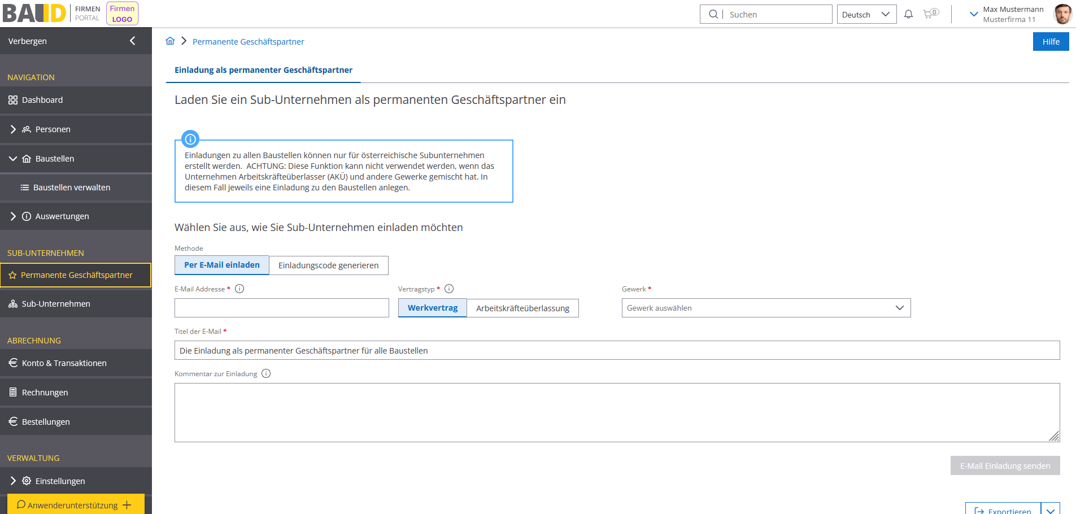Click info icon beside Vertragstyp label
Viewport: 1076px width, 514px height.
click(449, 289)
